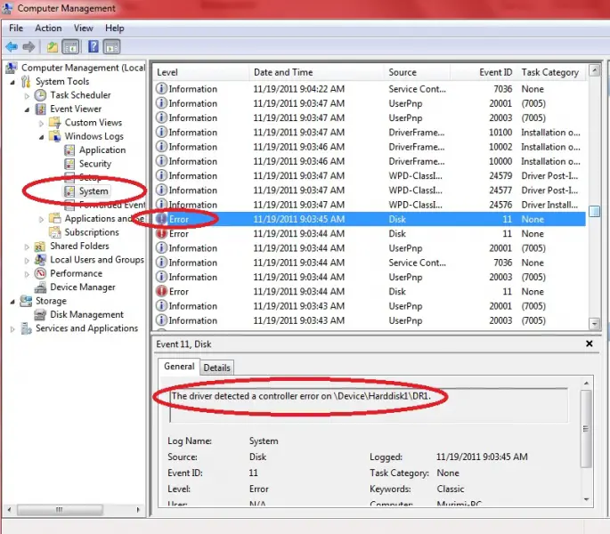Image resolution: width=610 pixels, height=534 pixels.
Task: Click the Shared Folders icon
Action: pyautogui.click(x=40, y=247)
